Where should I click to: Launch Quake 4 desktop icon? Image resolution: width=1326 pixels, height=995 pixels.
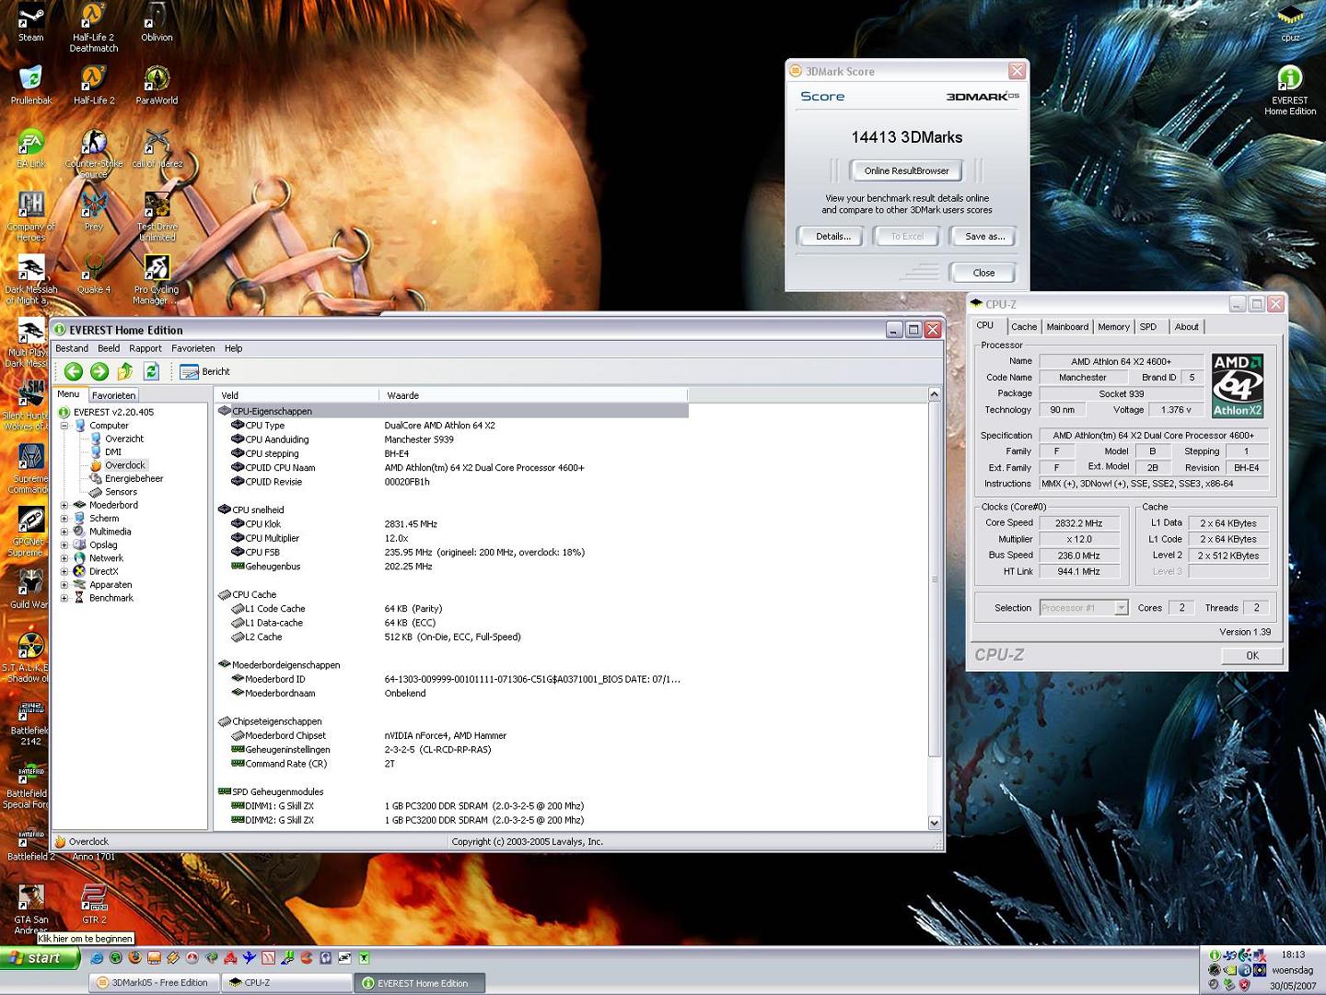[94, 275]
